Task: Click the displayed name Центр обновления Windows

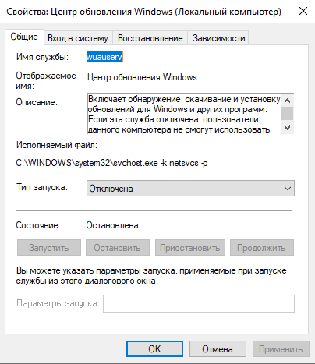Action: (142, 77)
